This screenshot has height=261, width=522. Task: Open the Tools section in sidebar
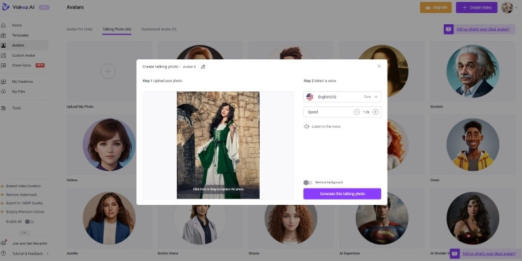[x=16, y=108]
